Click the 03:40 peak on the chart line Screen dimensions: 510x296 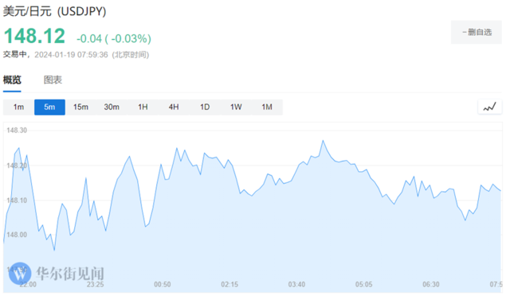[323, 141]
